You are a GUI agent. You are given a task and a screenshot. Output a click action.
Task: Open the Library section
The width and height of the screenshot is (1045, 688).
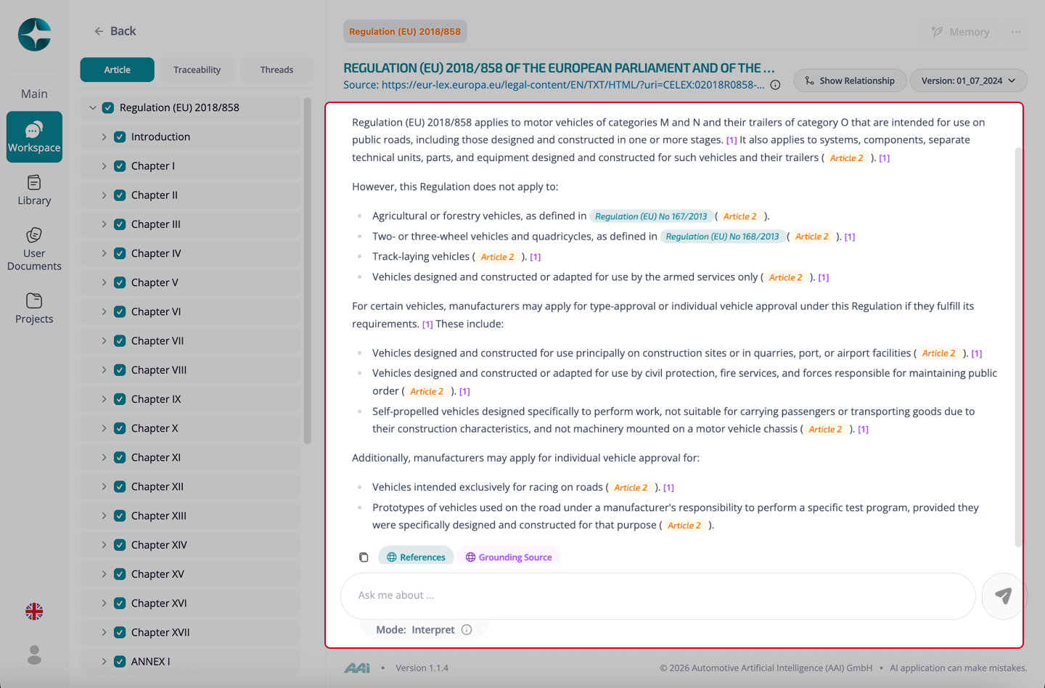pyautogui.click(x=34, y=190)
